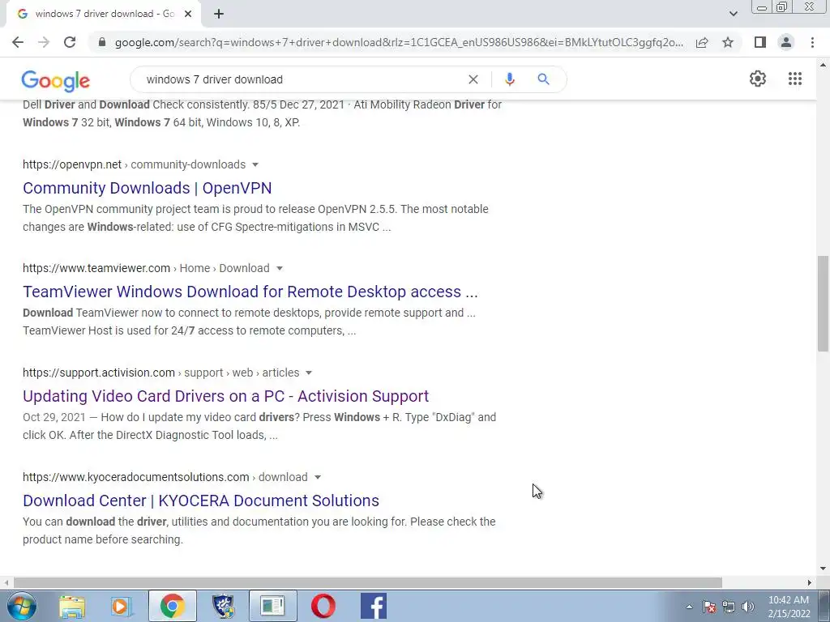Open the browser side panel
The height and width of the screenshot is (622, 830).
[759, 42]
